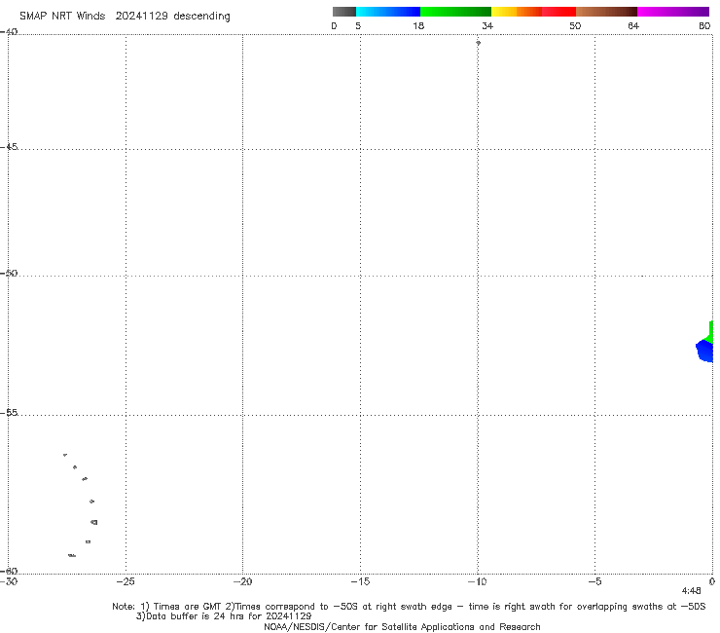Click the brown segment of the color scale
Viewport: 720px width, 633px height.
[606, 12]
